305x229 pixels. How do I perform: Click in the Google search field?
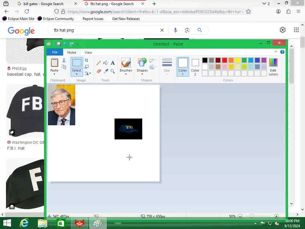[x=106, y=30]
